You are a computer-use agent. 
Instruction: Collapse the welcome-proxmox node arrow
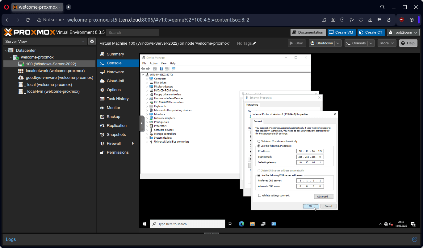coord(11,57)
